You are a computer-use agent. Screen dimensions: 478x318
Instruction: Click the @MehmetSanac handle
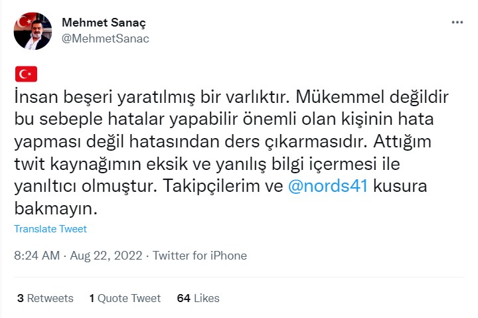106,38
